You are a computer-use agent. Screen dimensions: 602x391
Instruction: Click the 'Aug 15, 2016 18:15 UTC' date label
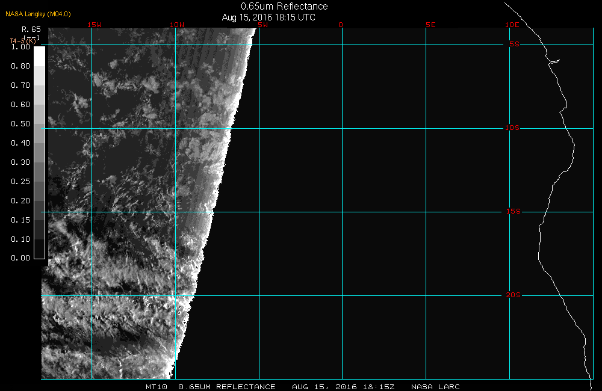pyautogui.click(x=268, y=17)
